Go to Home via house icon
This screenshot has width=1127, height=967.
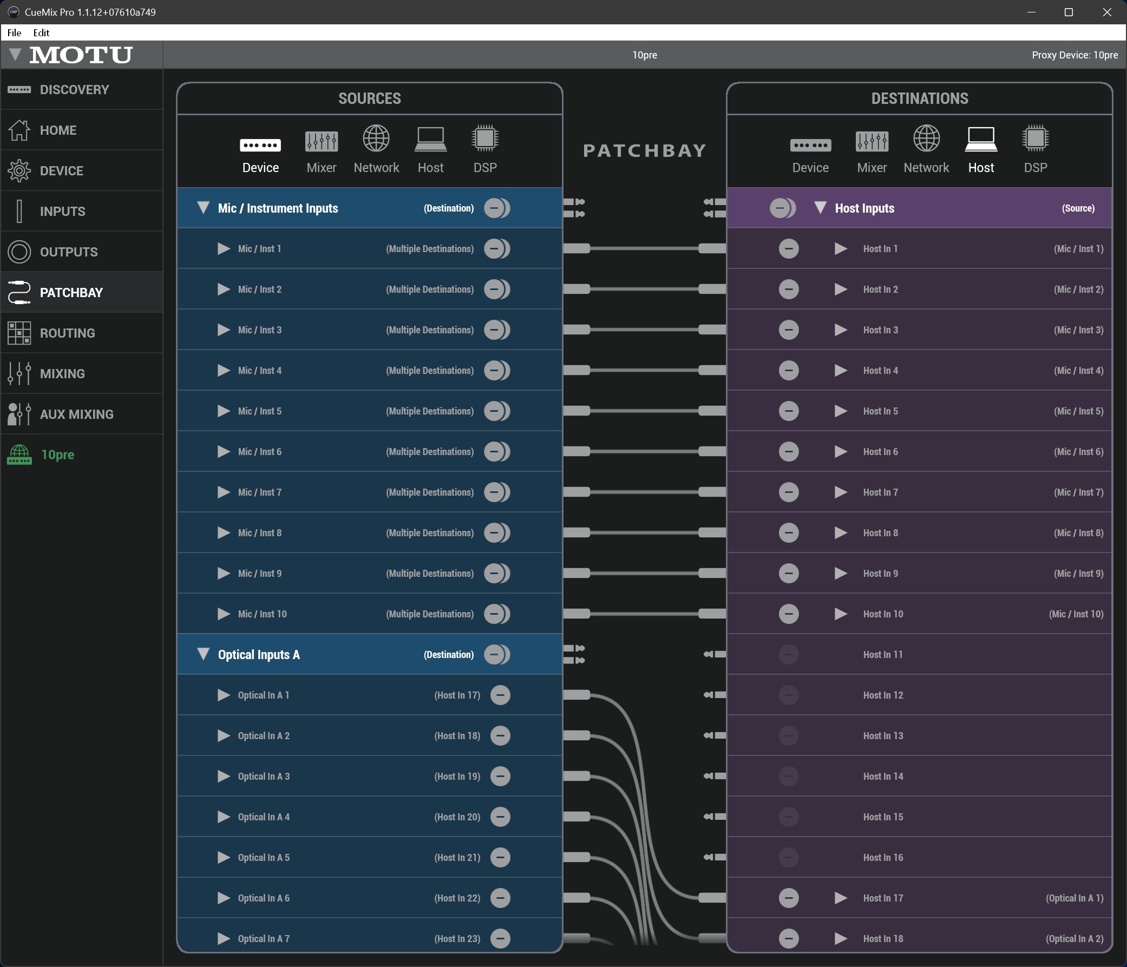(x=19, y=130)
